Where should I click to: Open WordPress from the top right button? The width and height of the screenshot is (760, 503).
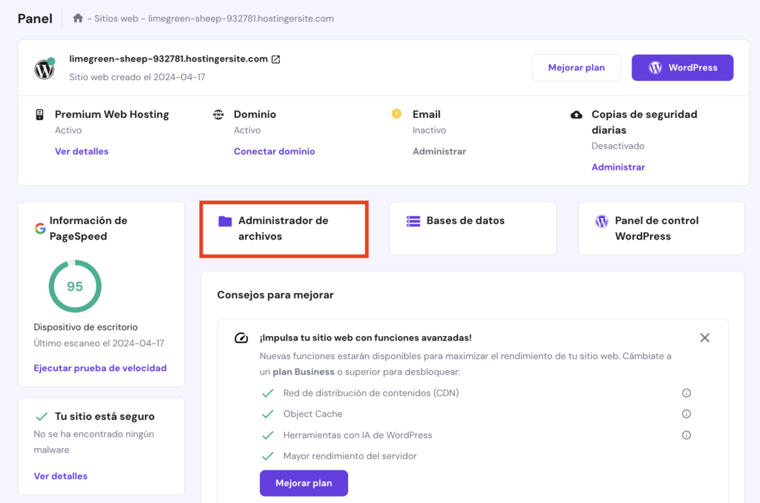[x=682, y=67]
